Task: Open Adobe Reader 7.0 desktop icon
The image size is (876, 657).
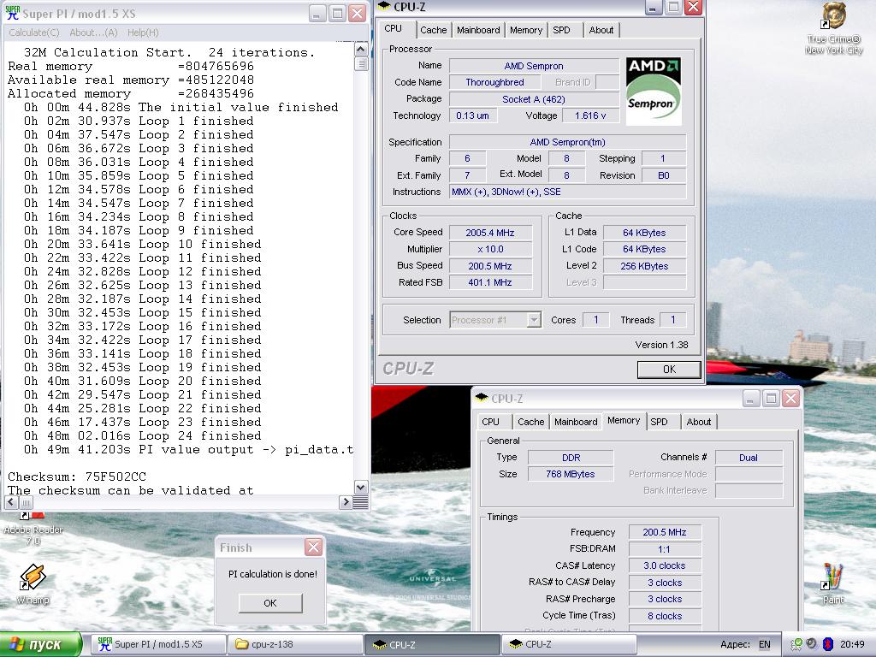Action: pos(33,529)
